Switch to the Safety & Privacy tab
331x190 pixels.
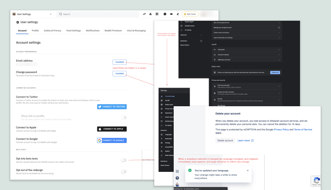coord(53,31)
